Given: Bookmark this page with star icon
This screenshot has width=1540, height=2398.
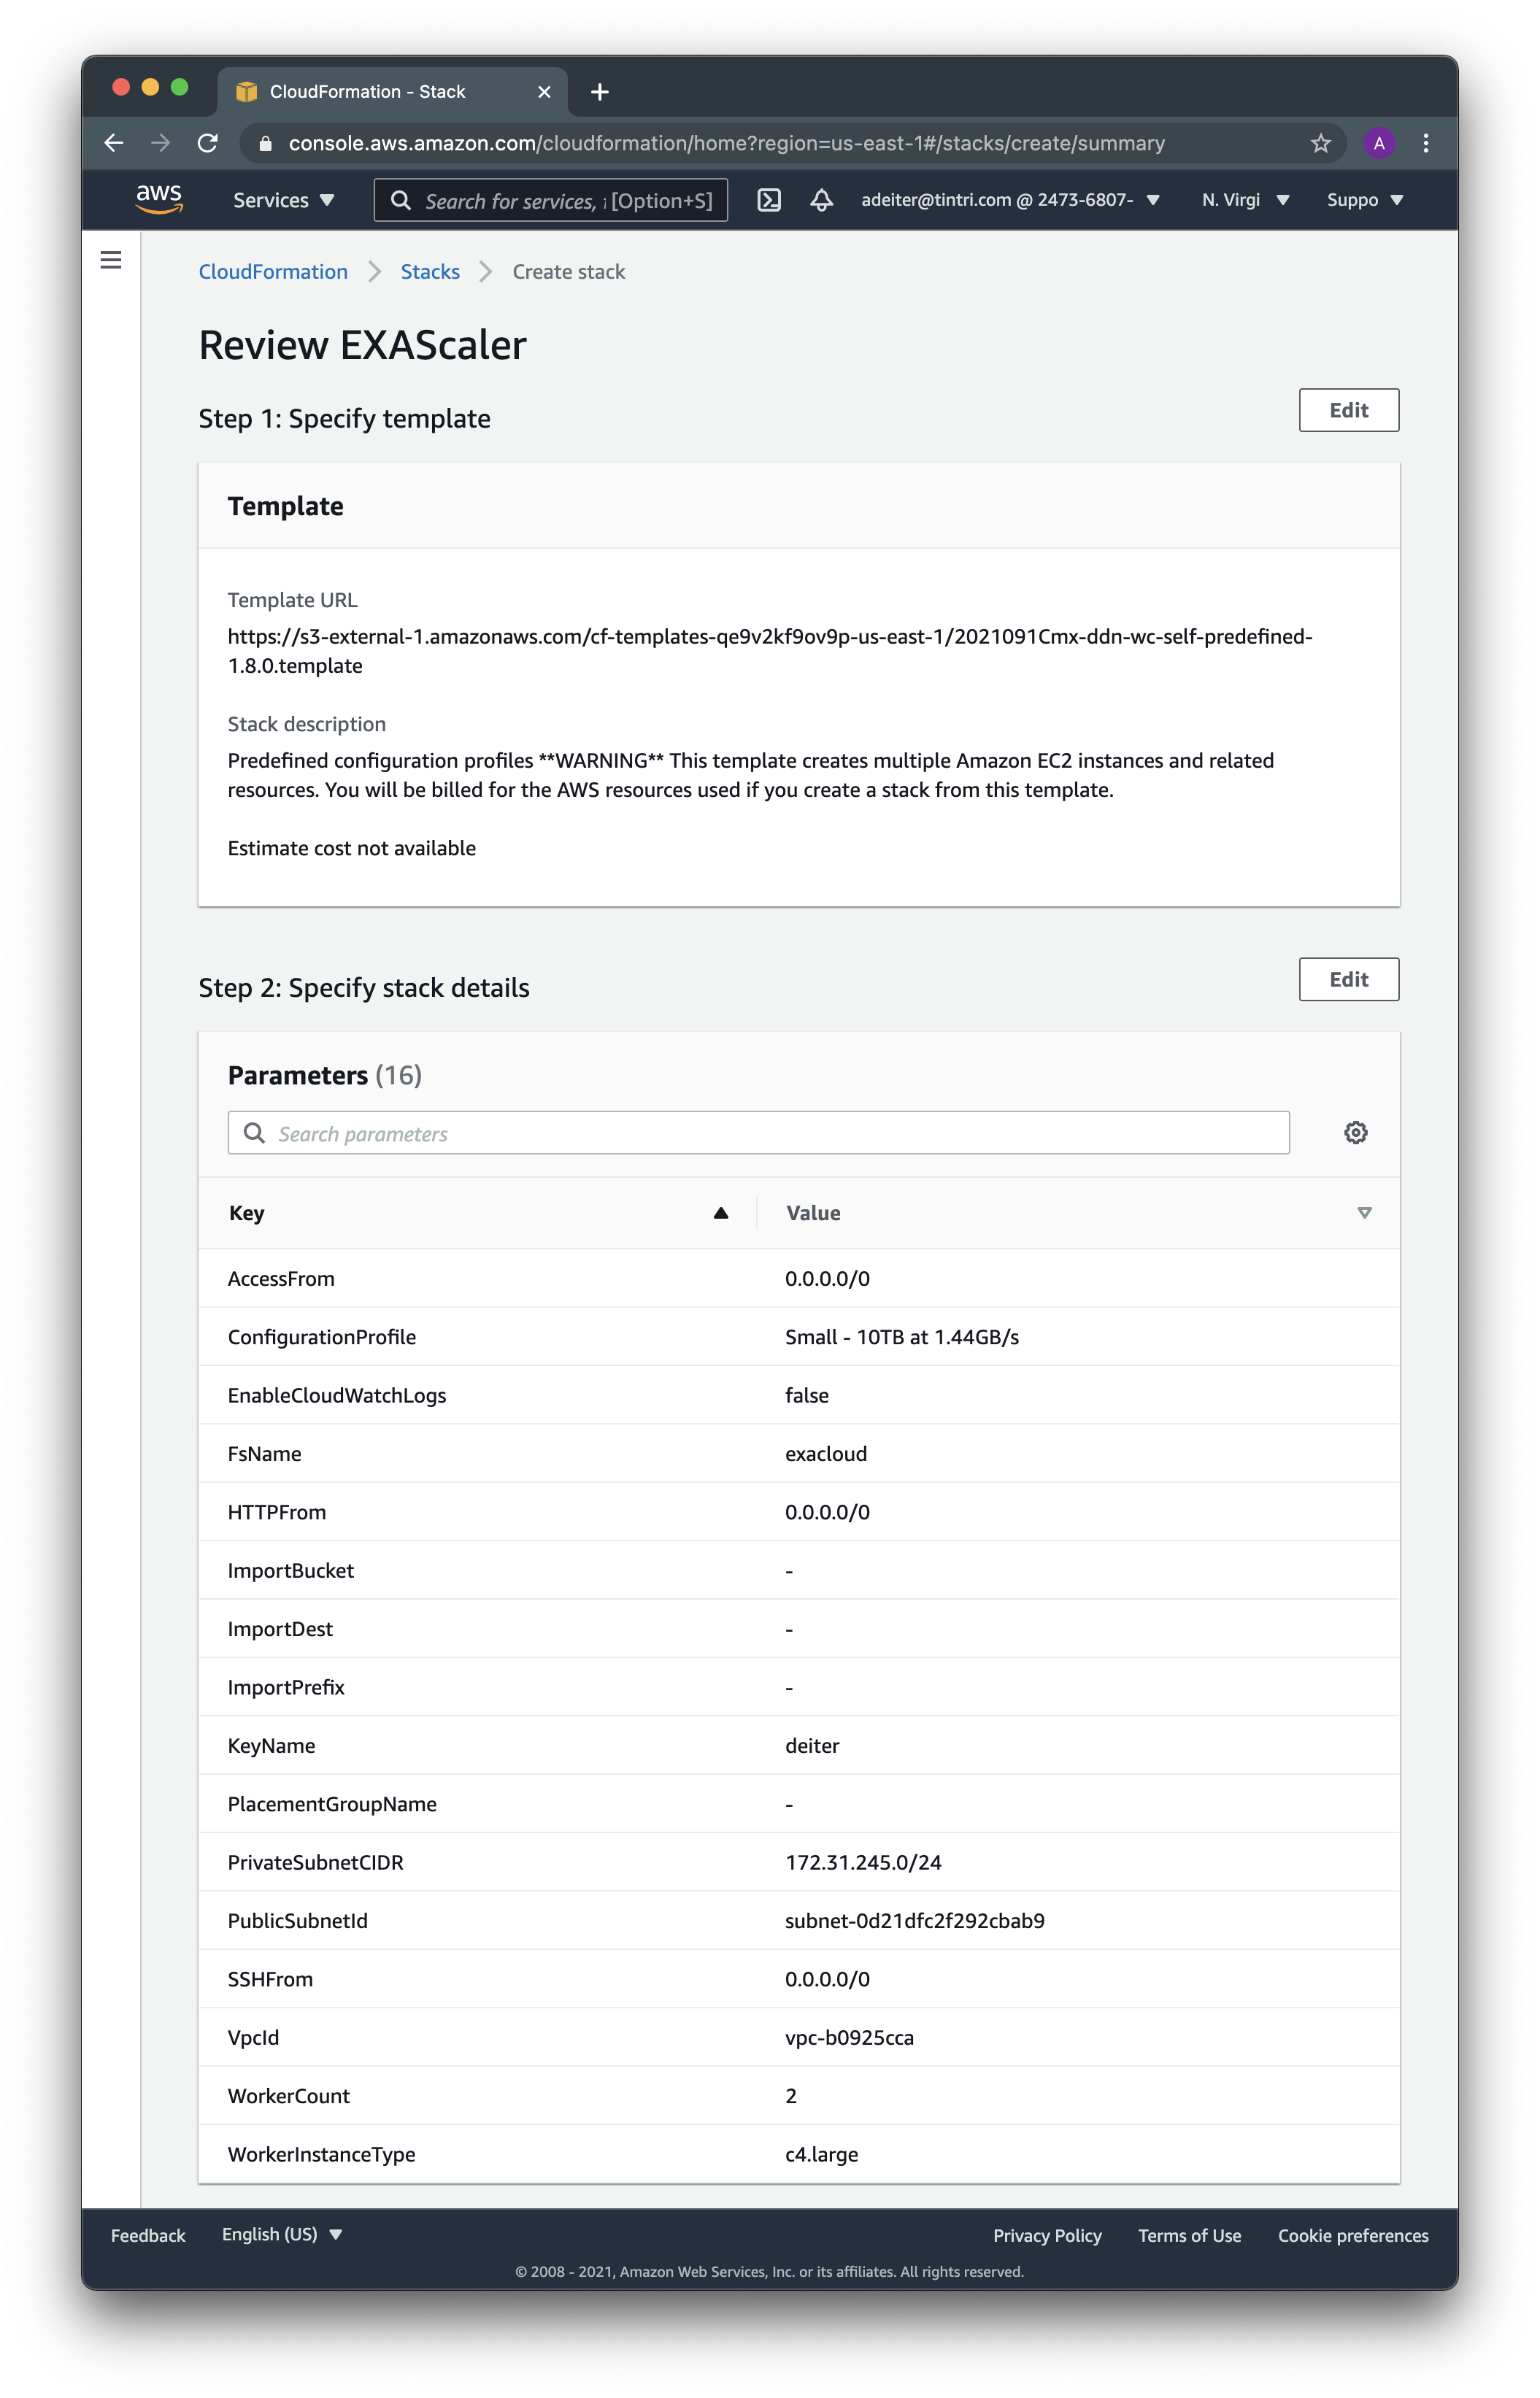Looking at the screenshot, I should click(x=1320, y=143).
